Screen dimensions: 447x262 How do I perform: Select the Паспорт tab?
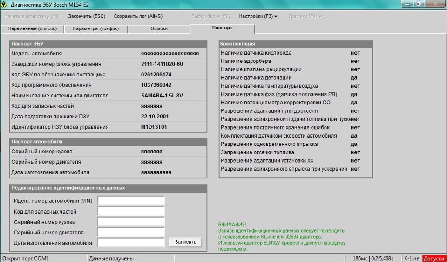[x=223, y=28]
